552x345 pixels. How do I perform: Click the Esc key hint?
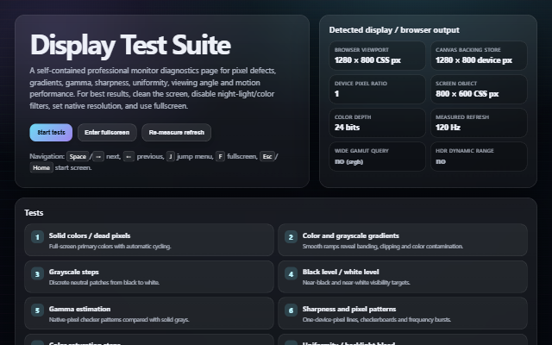pos(267,156)
